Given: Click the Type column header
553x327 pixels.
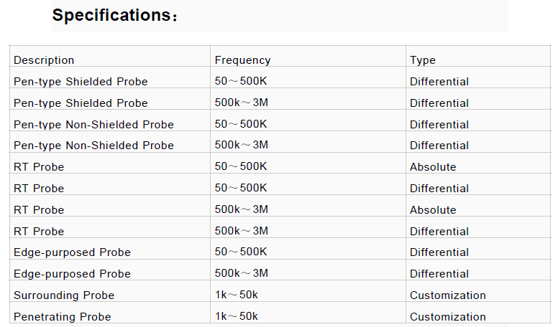Looking at the screenshot, I should 423,60.
